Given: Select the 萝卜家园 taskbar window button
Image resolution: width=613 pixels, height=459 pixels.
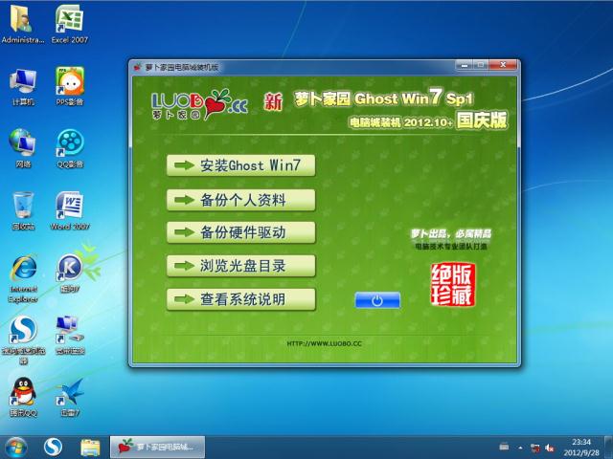Looking at the screenshot, I should pyautogui.click(x=157, y=447).
